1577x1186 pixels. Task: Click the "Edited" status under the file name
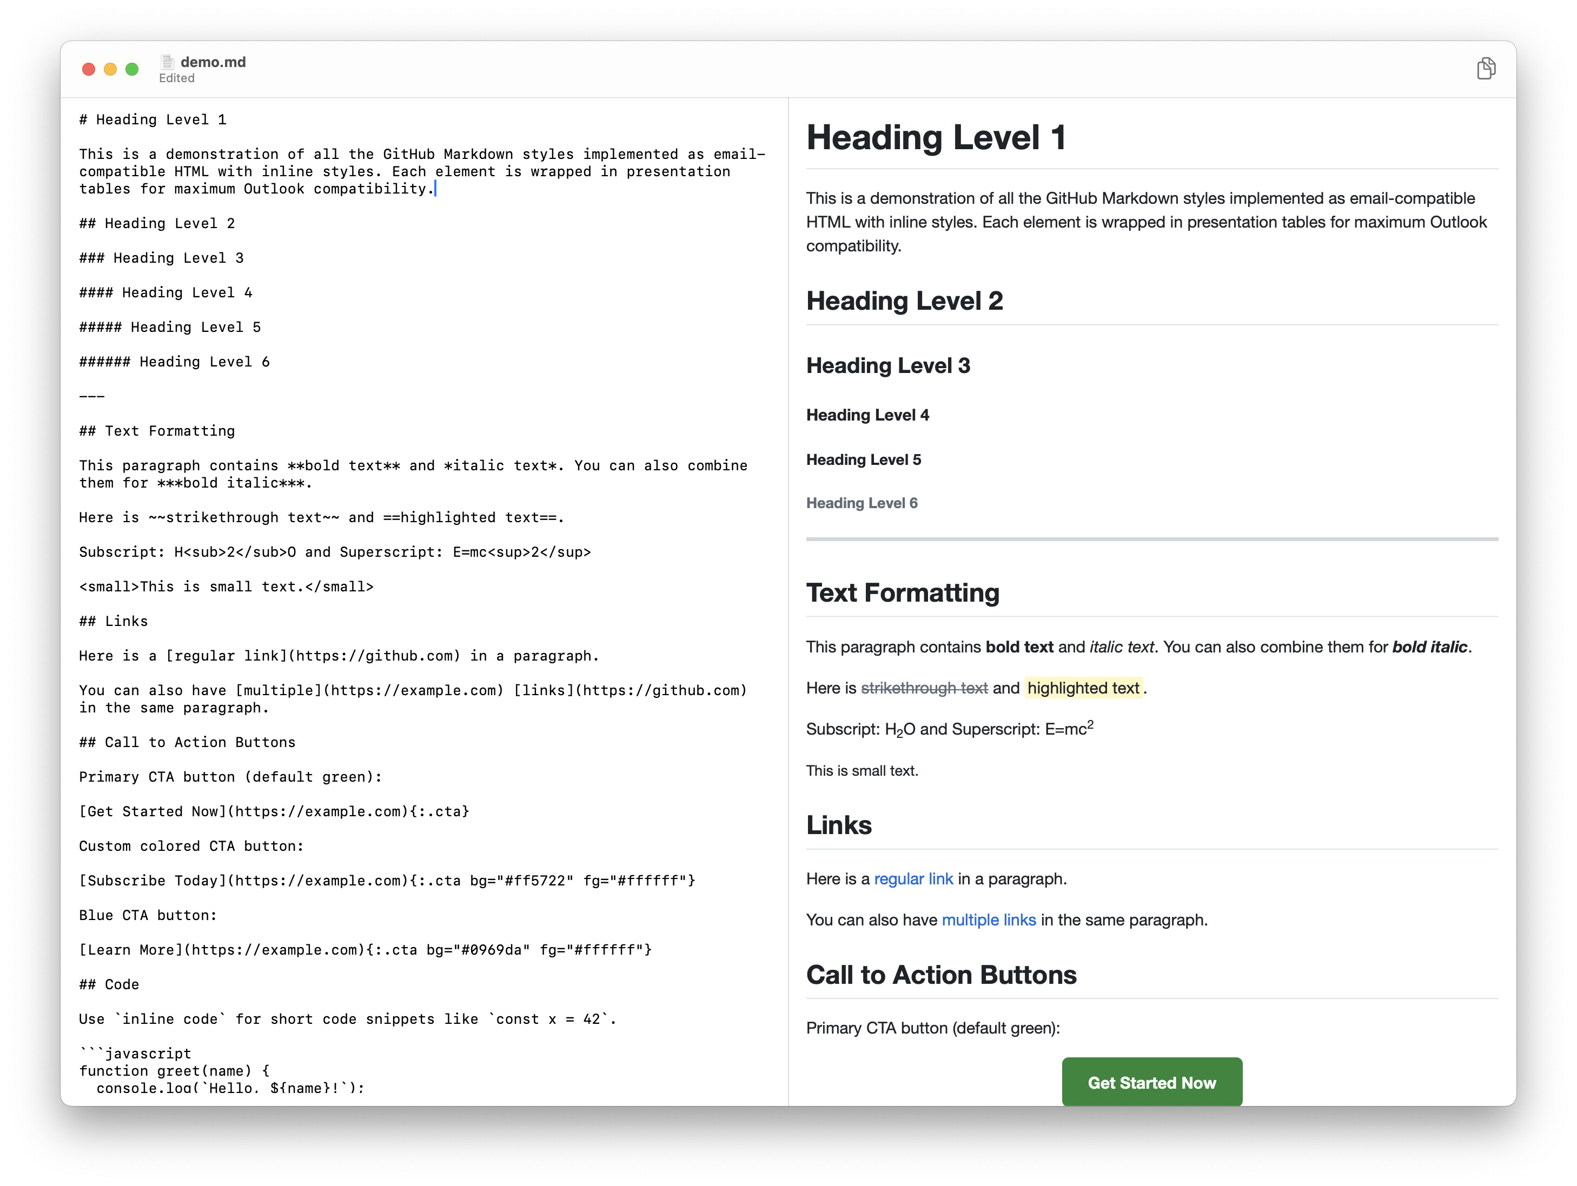(x=177, y=78)
